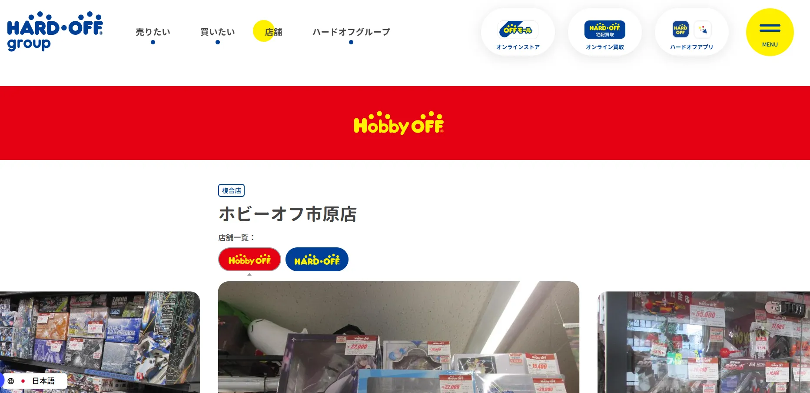The height and width of the screenshot is (393, 810).
Task: Expand the ハードオフグループ menu
Action: pyautogui.click(x=351, y=32)
